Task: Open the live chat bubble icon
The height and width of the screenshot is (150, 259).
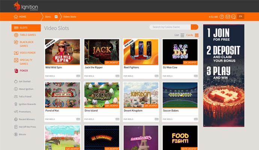Action: (x=233, y=16)
